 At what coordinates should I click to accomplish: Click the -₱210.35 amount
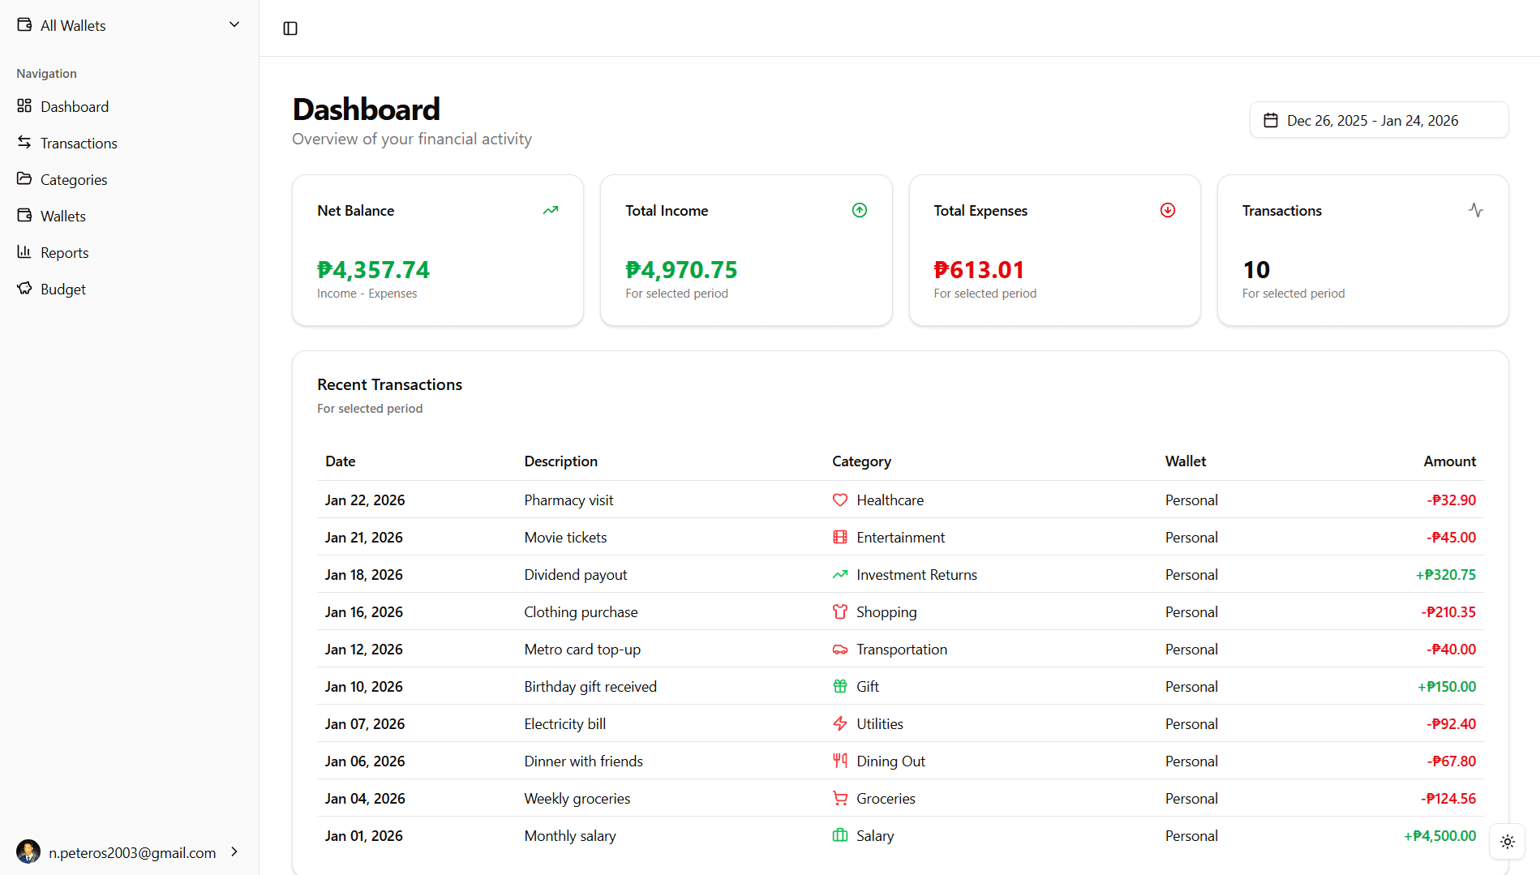[x=1448, y=611]
